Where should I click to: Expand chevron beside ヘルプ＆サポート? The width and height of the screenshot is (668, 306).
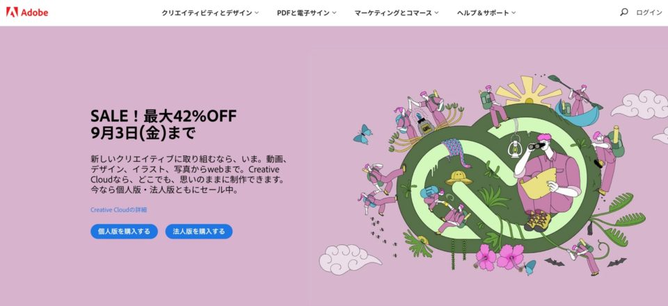click(x=514, y=12)
